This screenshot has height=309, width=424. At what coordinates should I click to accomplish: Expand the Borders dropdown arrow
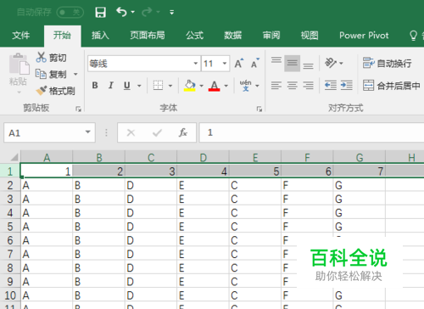170,86
